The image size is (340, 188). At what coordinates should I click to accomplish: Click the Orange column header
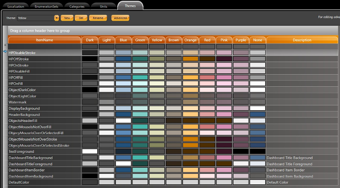[190, 40]
